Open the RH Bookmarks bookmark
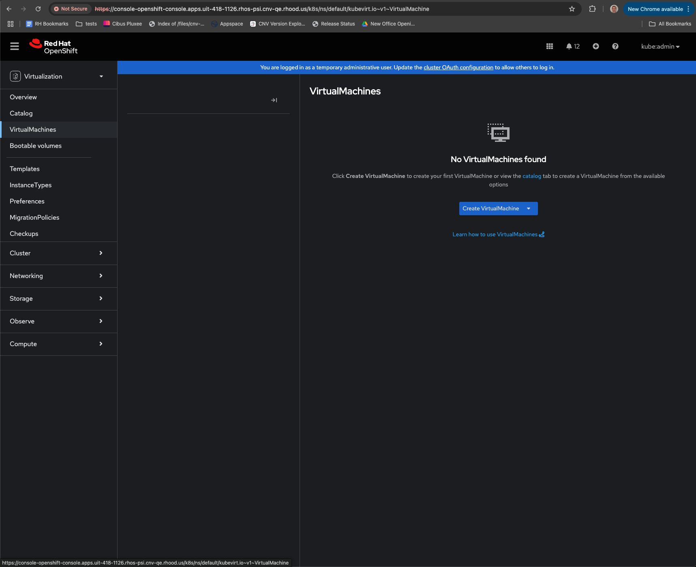 click(x=47, y=24)
